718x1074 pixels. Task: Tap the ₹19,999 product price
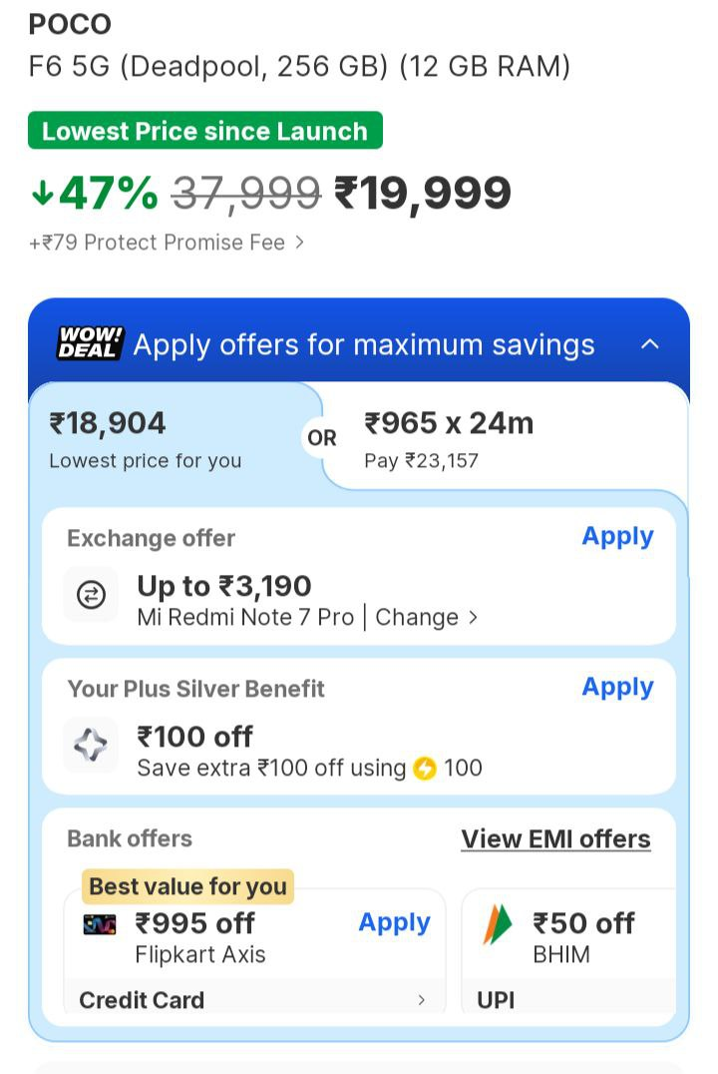click(423, 193)
